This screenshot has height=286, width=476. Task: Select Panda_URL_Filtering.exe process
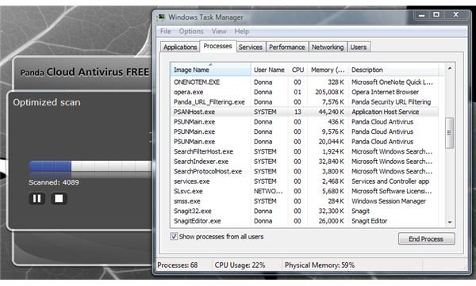pyautogui.click(x=305, y=102)
